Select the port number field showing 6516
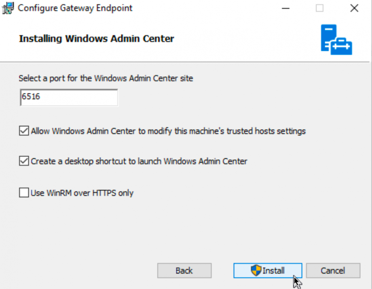 coord(68,97)
